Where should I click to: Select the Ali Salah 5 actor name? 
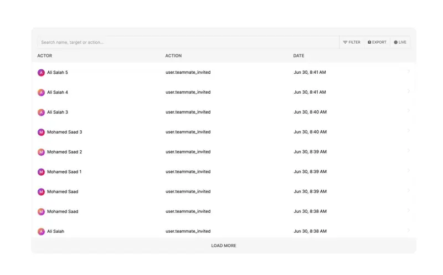click(58, 73)
